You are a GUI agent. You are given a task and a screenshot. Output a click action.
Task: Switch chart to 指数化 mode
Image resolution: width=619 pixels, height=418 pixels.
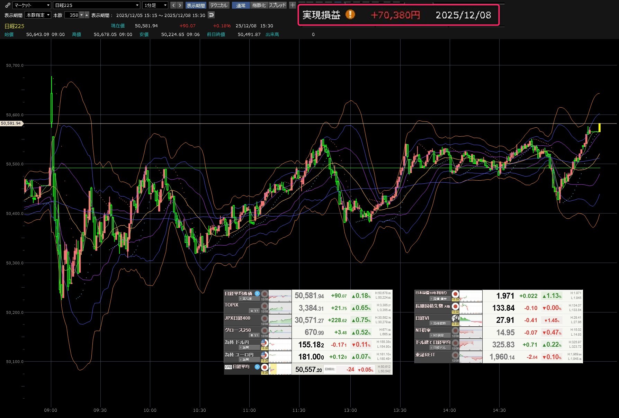[x=259, y=5]
